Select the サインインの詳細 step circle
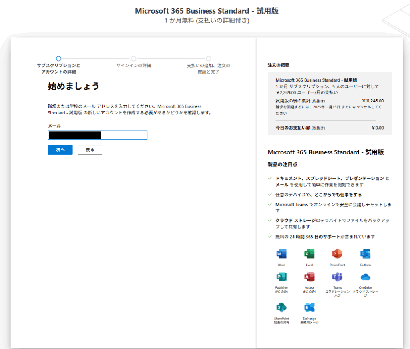The image size is (410, 349). [x=133, y=58]
